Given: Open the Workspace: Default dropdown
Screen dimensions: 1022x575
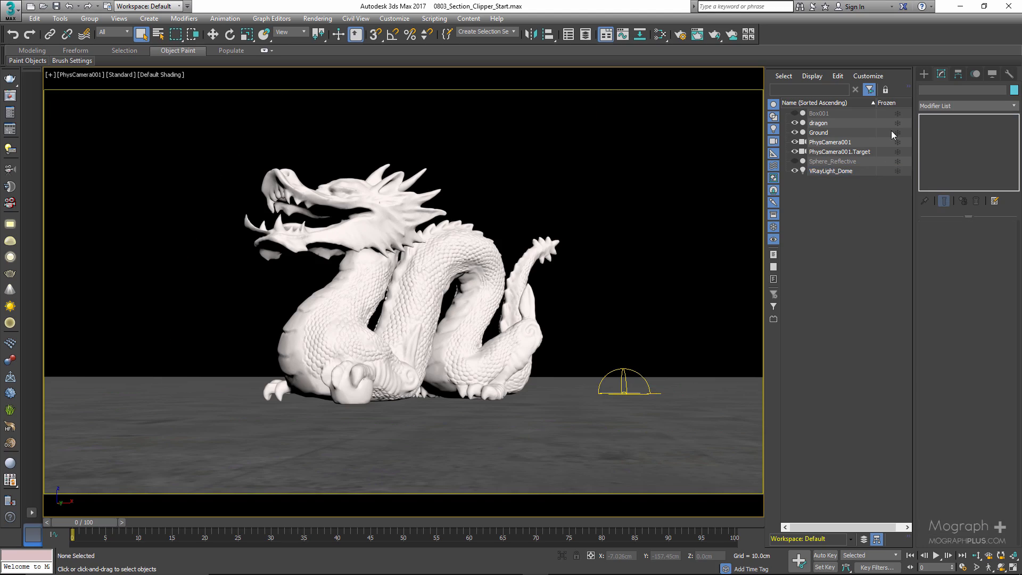Looking at the screenshot, I should 149,6.
